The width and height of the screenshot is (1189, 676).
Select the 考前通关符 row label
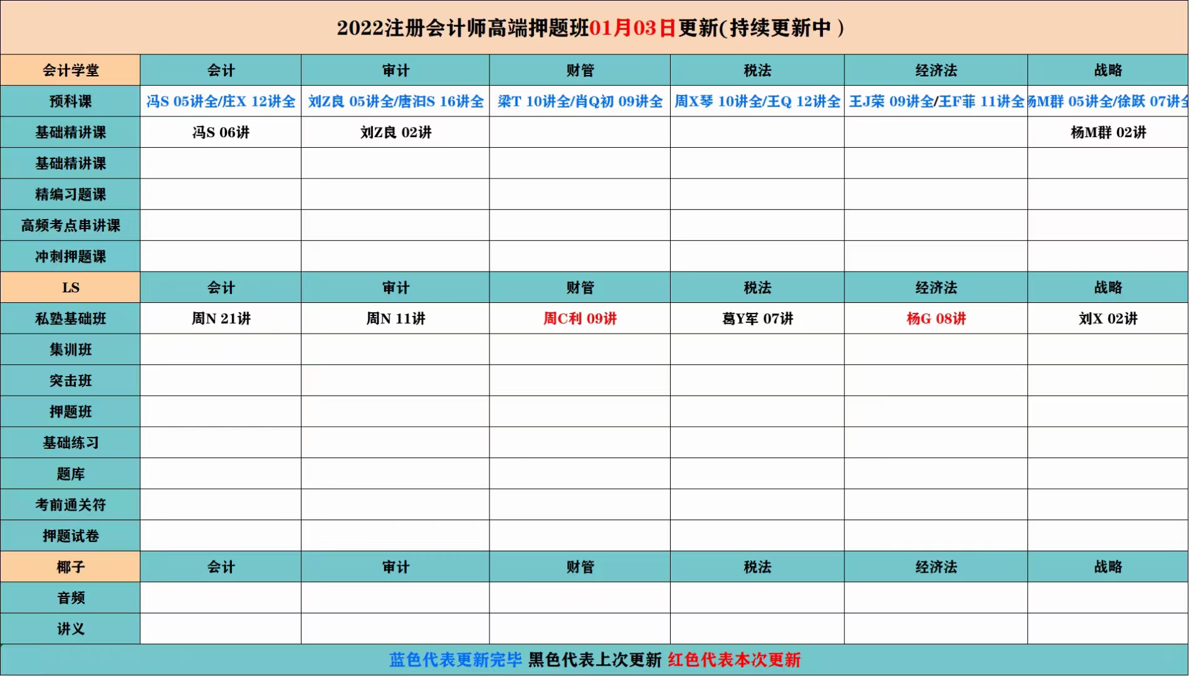70,504
